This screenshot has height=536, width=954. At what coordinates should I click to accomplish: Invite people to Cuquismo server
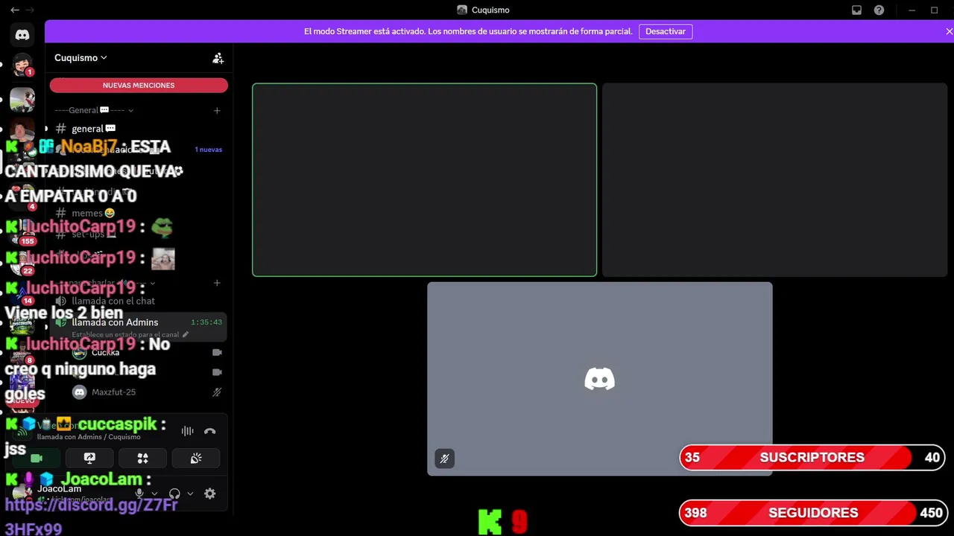click(218, 58)
